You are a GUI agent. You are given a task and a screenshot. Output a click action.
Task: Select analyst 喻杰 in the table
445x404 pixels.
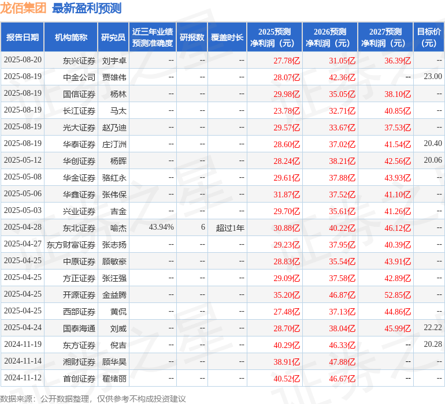point(118,228)
